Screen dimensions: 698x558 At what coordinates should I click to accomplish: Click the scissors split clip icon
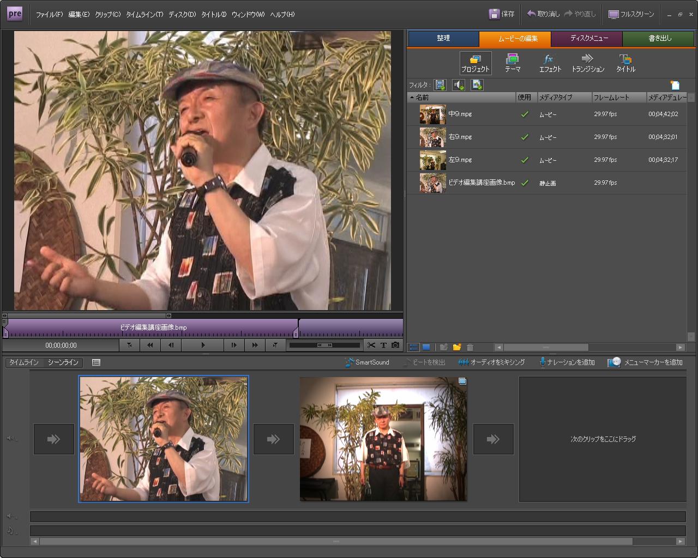coord(371,345)
